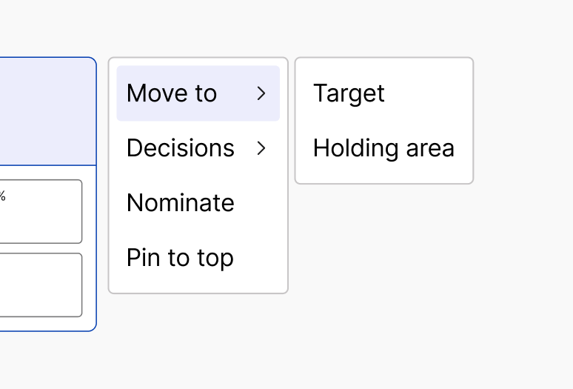
Task: Move item to Holding area
Action: [x=384, y=148]
